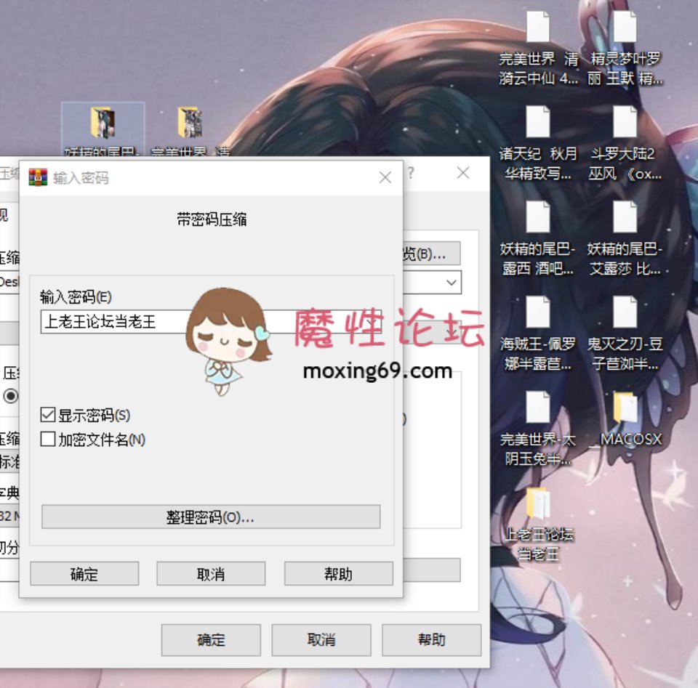Screen dimensions: 698x688
Task: Click 帮助 in background archive dialog
Action: coord(431,640)
